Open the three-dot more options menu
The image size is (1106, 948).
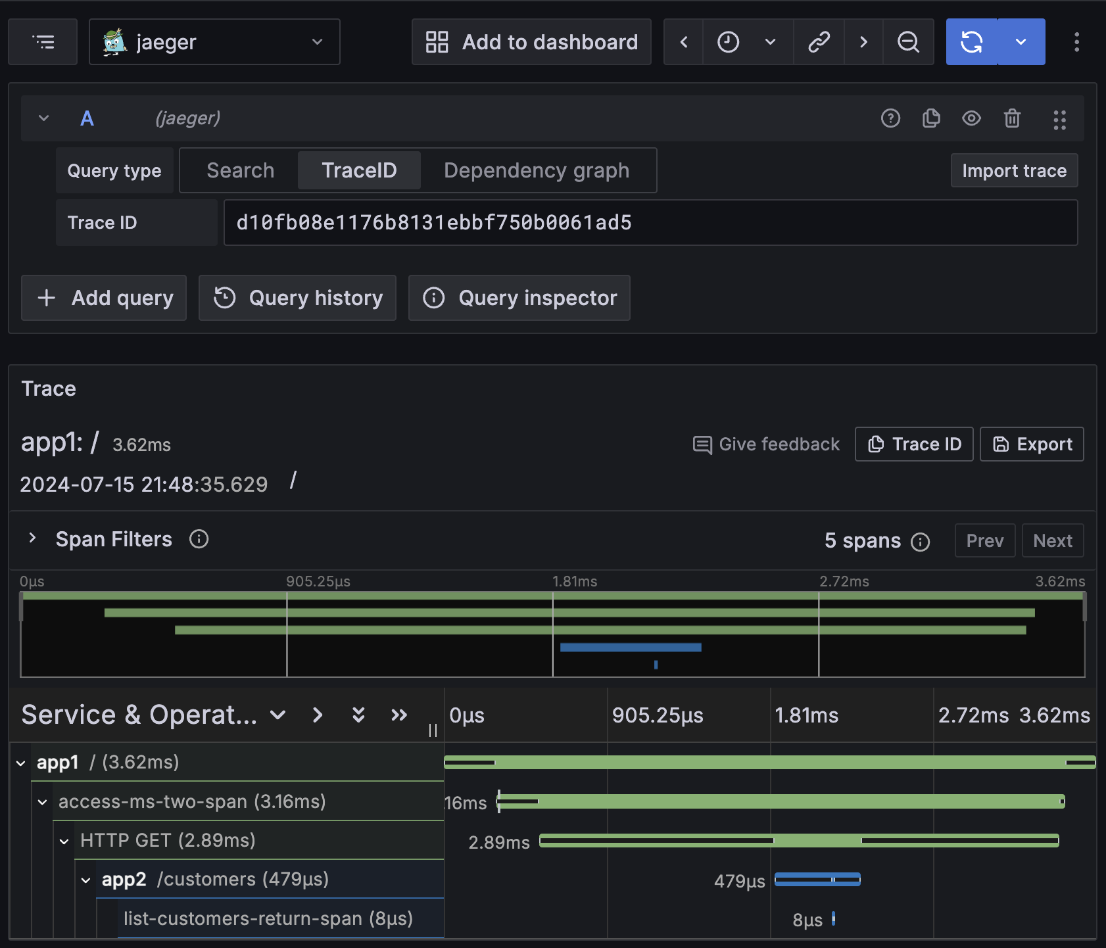click(x=1076, y=42)
